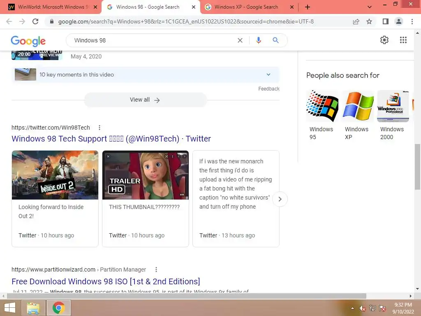Viewport: 421px width, 316px height.
Task: Open the network tray icon
Action: pos(372,308)
